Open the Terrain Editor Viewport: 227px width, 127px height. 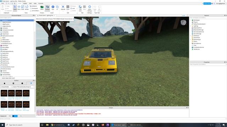tap(42, 8)
